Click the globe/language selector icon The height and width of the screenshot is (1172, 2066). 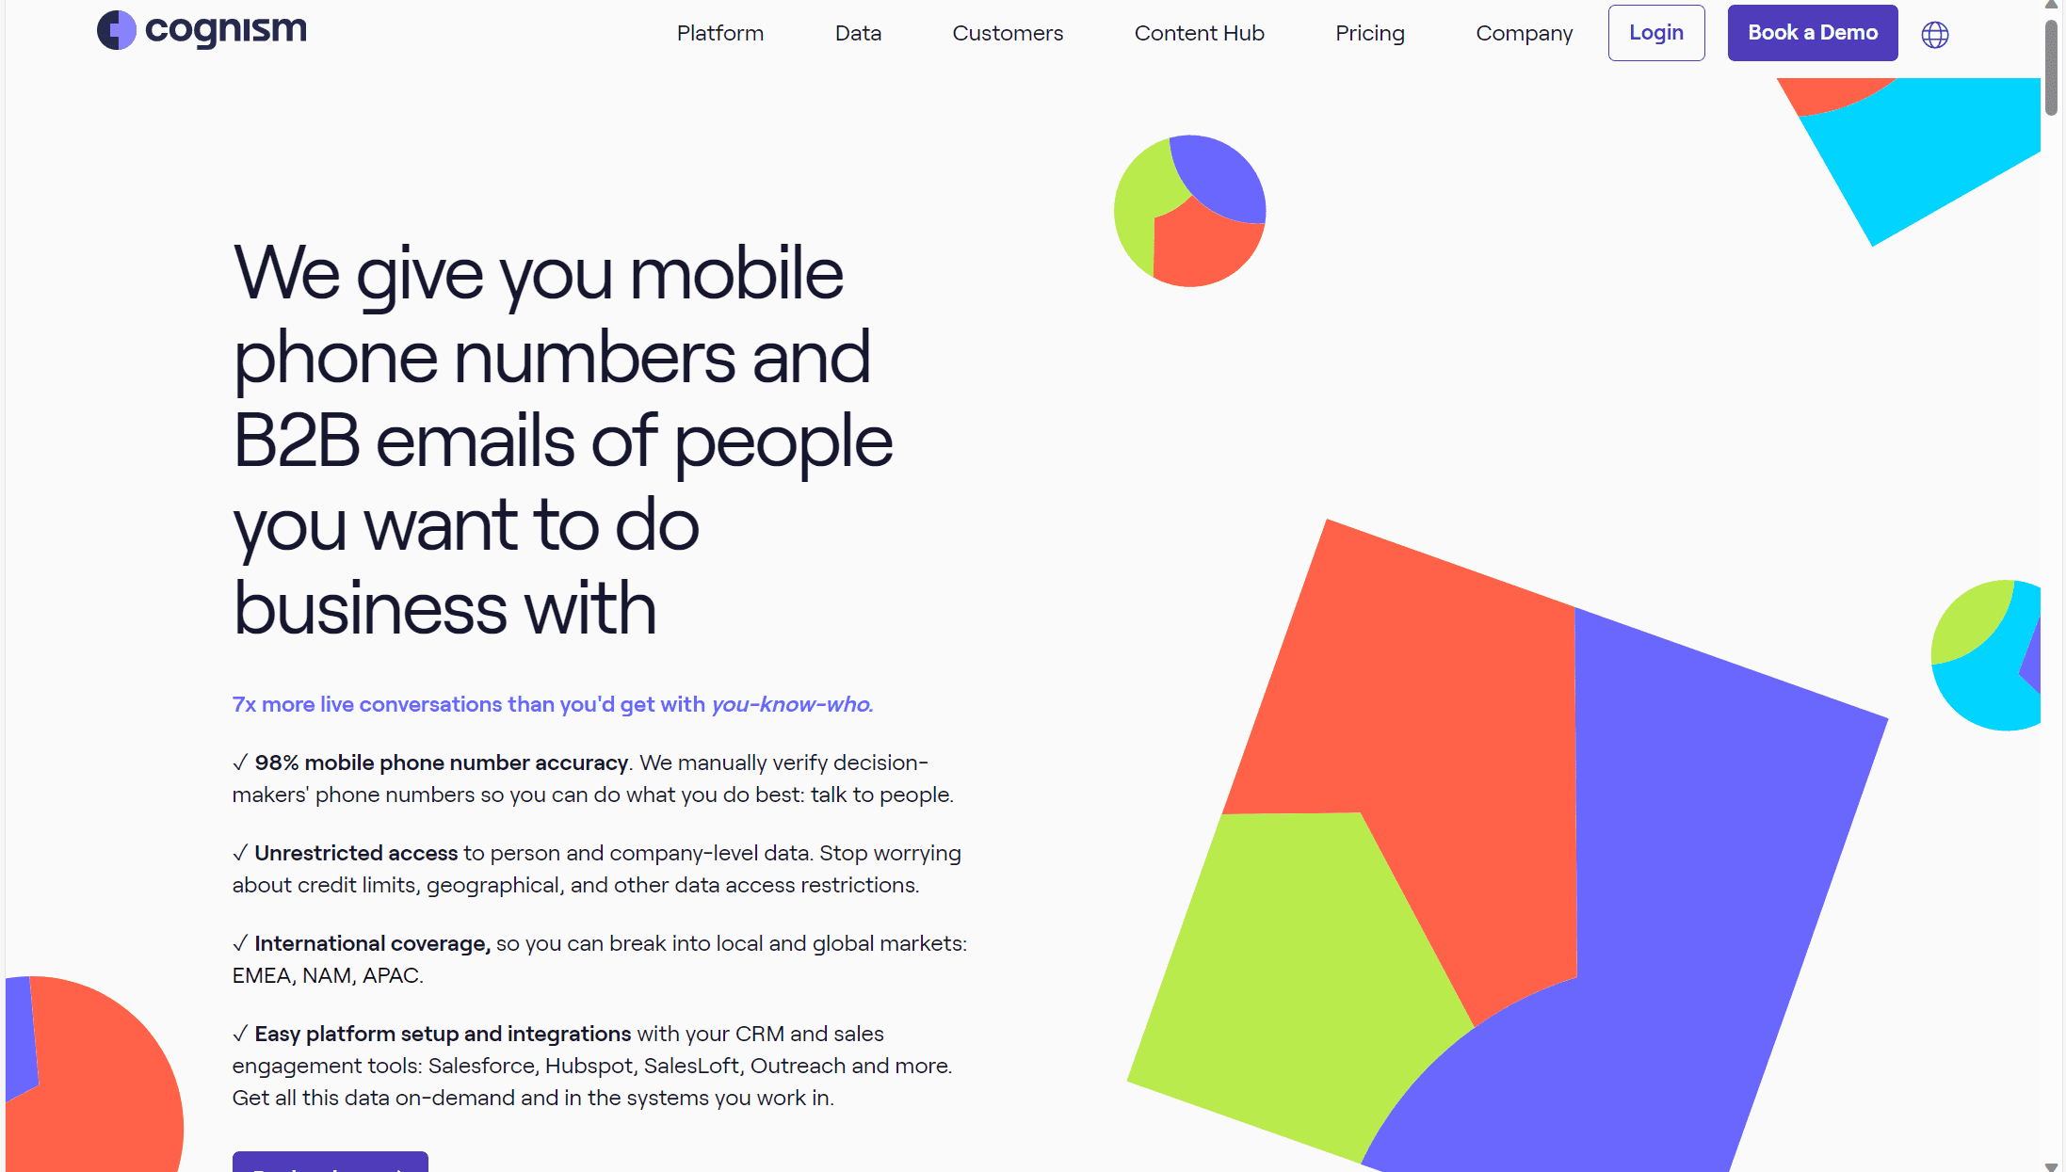click(x=1934, y=33)
